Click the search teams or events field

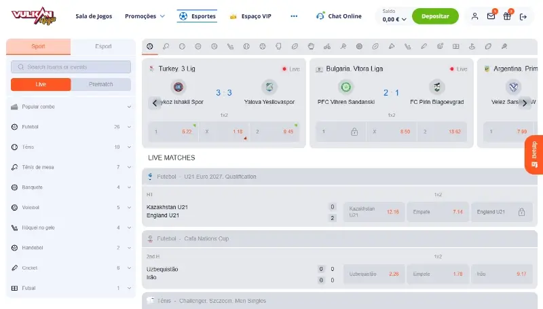click(71, 67)
